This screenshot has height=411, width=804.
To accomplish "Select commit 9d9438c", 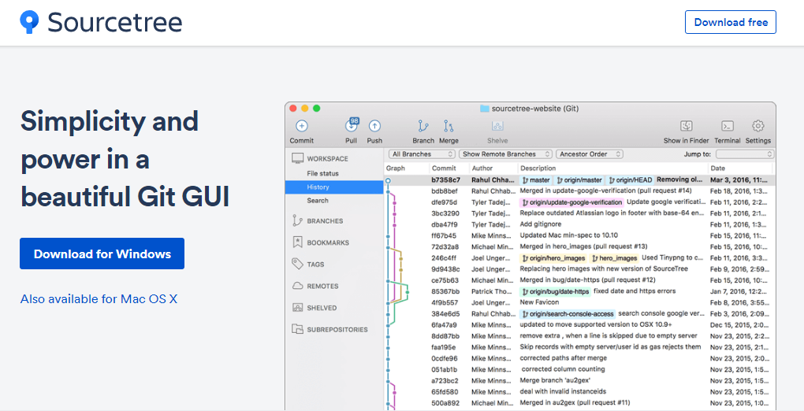I will [x=579, y=269].
